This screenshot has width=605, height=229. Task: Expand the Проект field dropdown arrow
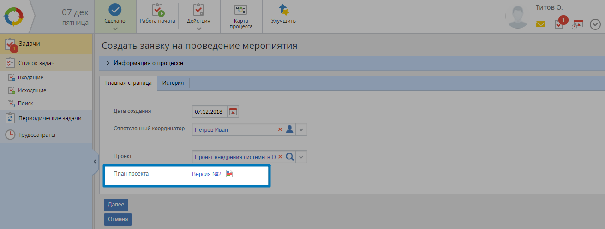click(301, 157)
